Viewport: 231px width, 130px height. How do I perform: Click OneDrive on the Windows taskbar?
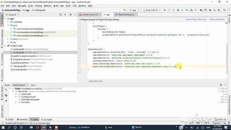83,127
